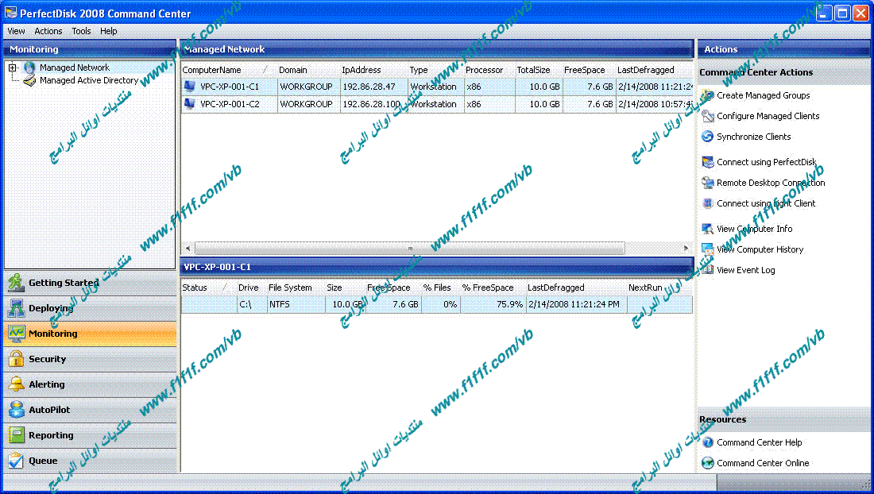
Task: Select Managed Active Directory in tree
Action: click(x=88, y=80)
